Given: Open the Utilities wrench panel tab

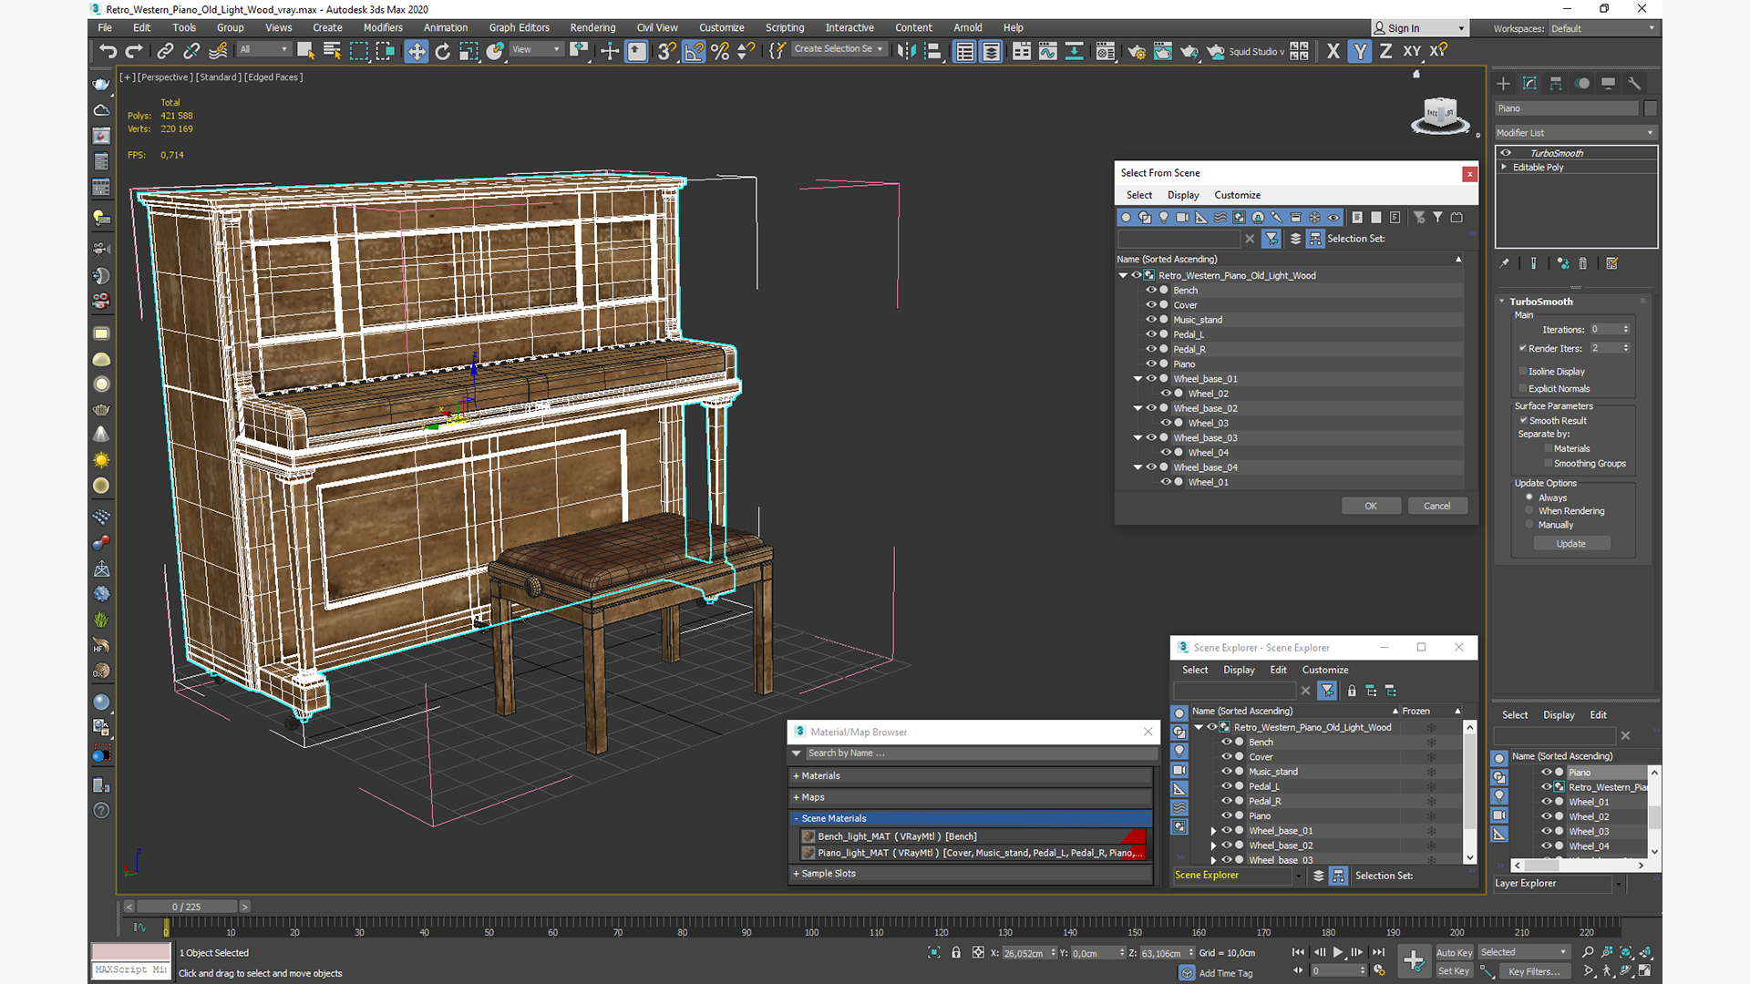Looking at the screenshot, I should tap(1634, 83).
